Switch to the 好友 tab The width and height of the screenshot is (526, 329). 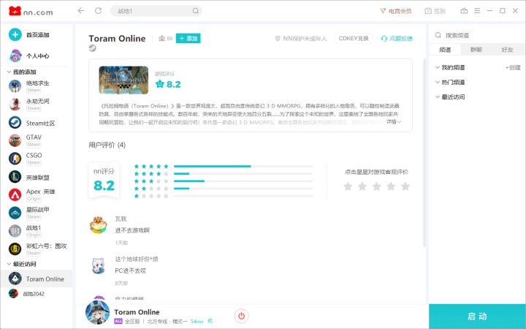click(507, 50)
